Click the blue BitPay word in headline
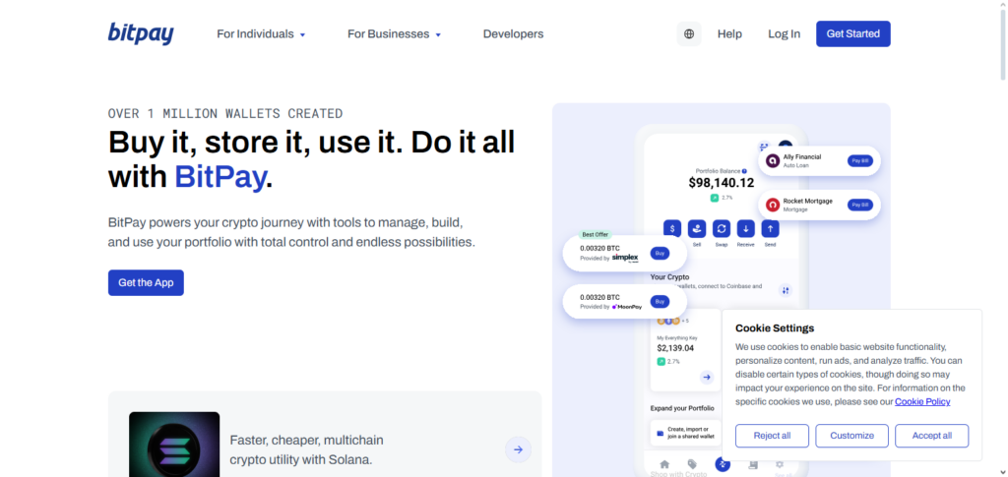The width and height of the screenshot is (1008, 477). coord(220,177)
